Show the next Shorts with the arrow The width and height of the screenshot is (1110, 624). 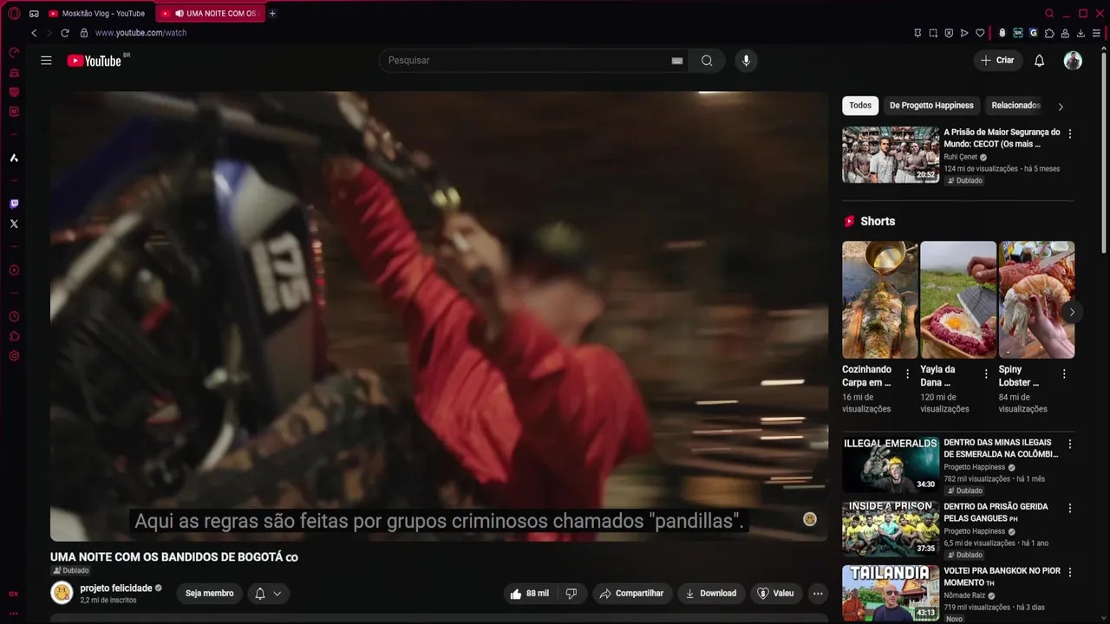(x=1072, y=312)
